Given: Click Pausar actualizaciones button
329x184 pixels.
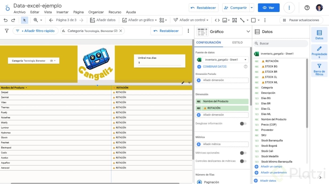Looking at the screenshot, I should [x=301, y=20].
